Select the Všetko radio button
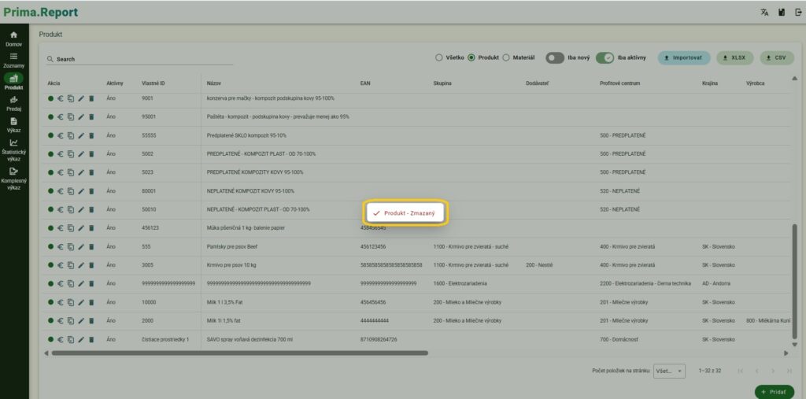 [438, 57]
